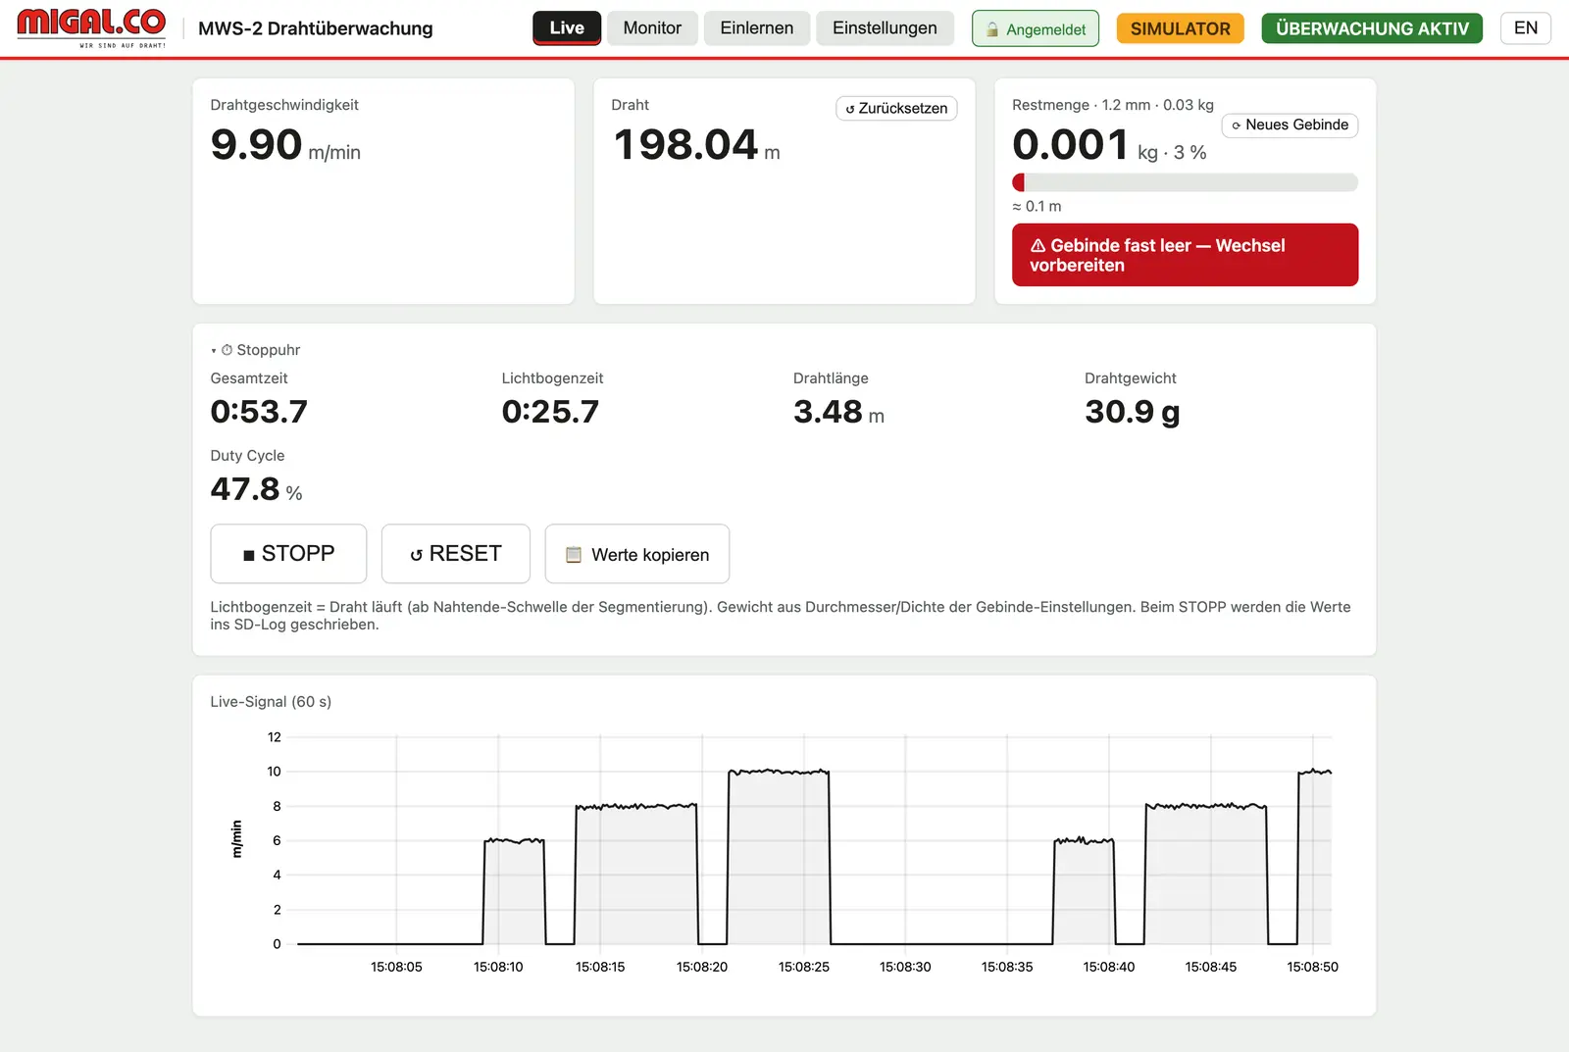
Task: Click the Neues Gebinde button
Action: pos(1290,125)
